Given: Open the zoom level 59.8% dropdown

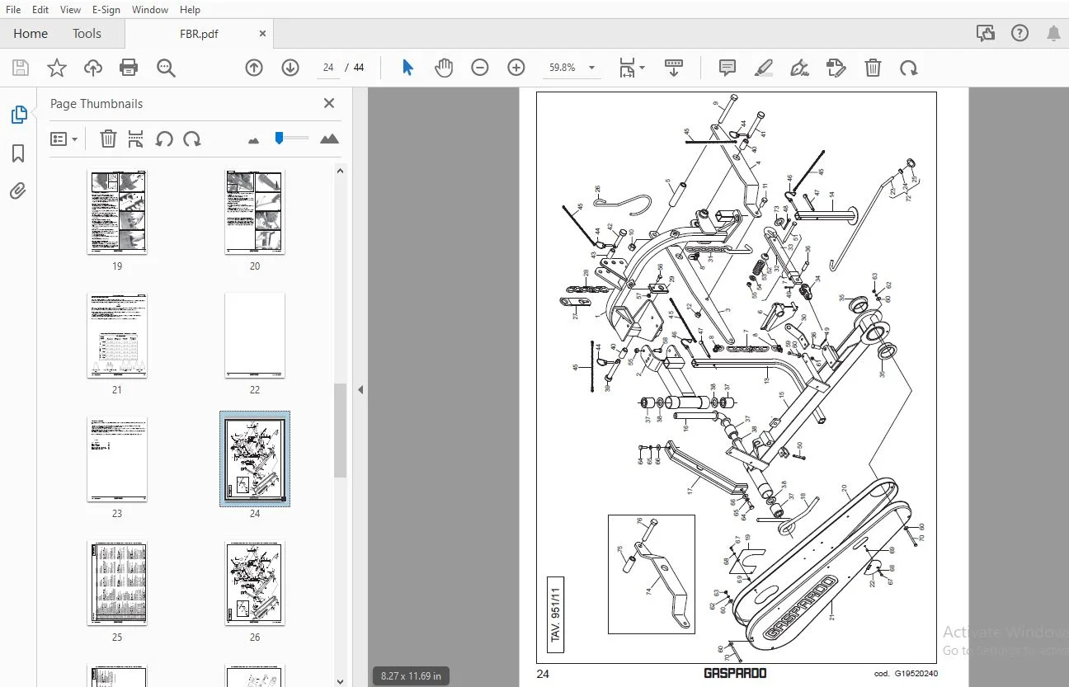Looking at the screenshot, I should pos(572,68).
